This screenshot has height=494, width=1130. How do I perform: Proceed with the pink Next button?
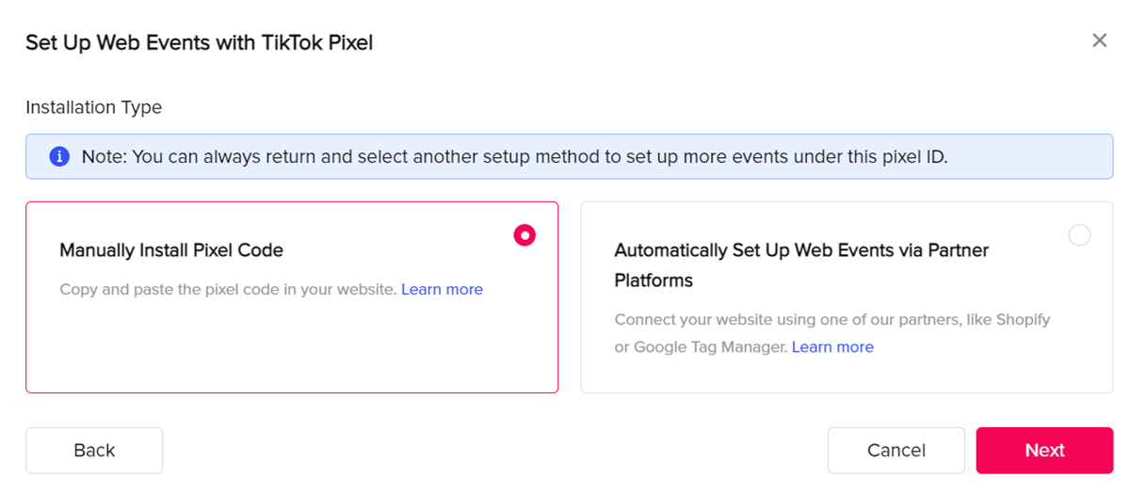1044,451
